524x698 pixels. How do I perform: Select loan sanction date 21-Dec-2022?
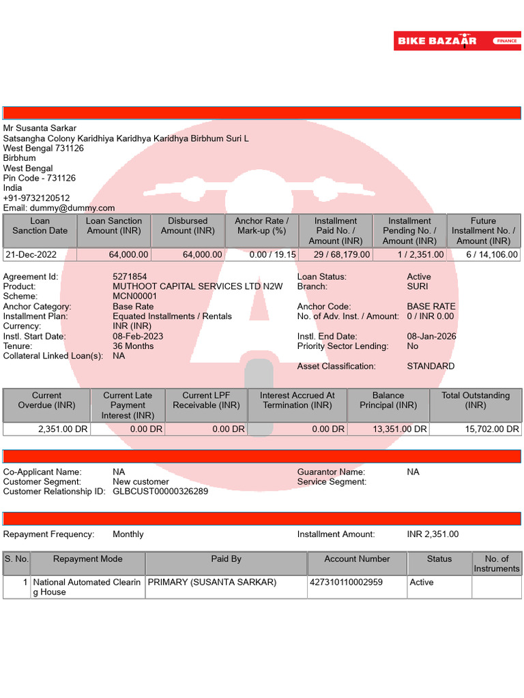(x=31, y=255)
